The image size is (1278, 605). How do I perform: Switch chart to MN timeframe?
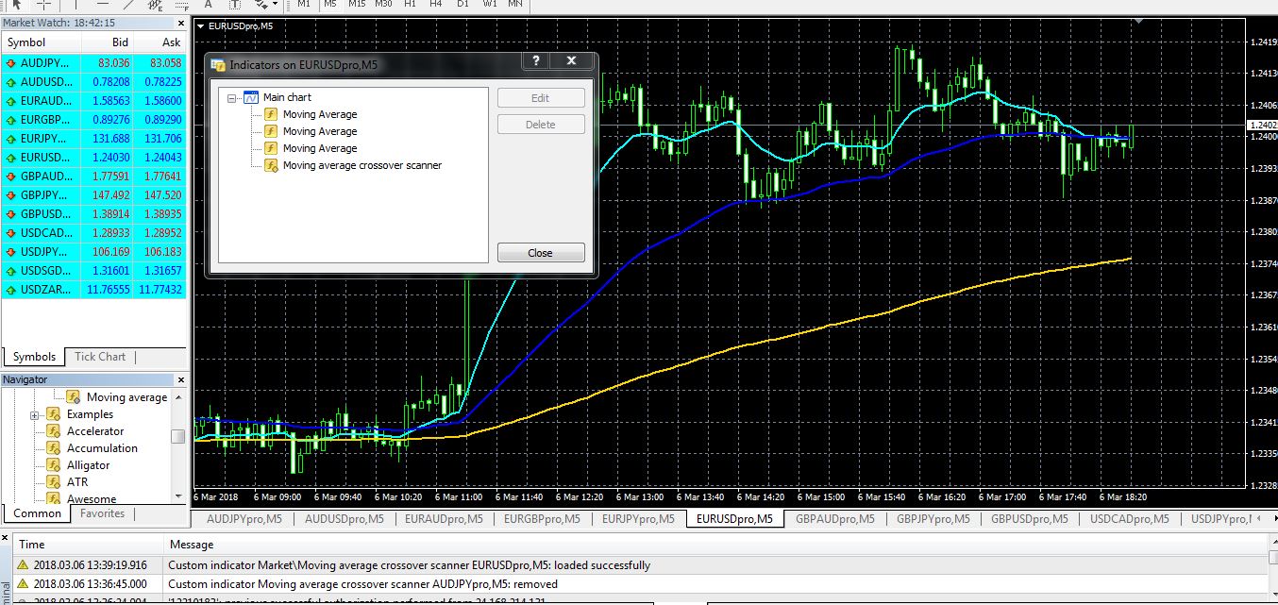[515, 4]
